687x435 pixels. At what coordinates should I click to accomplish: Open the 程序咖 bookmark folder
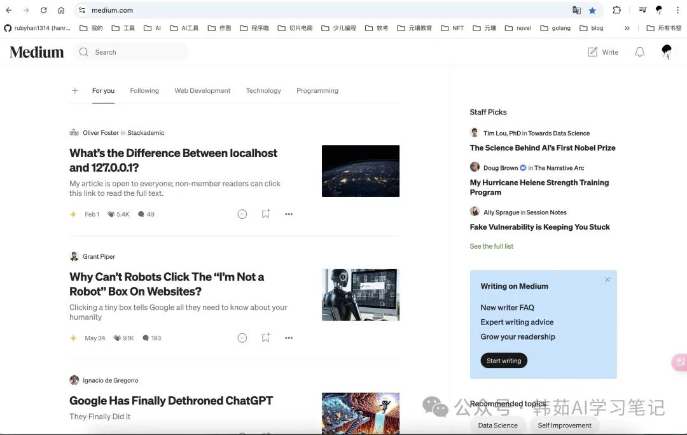254,28
